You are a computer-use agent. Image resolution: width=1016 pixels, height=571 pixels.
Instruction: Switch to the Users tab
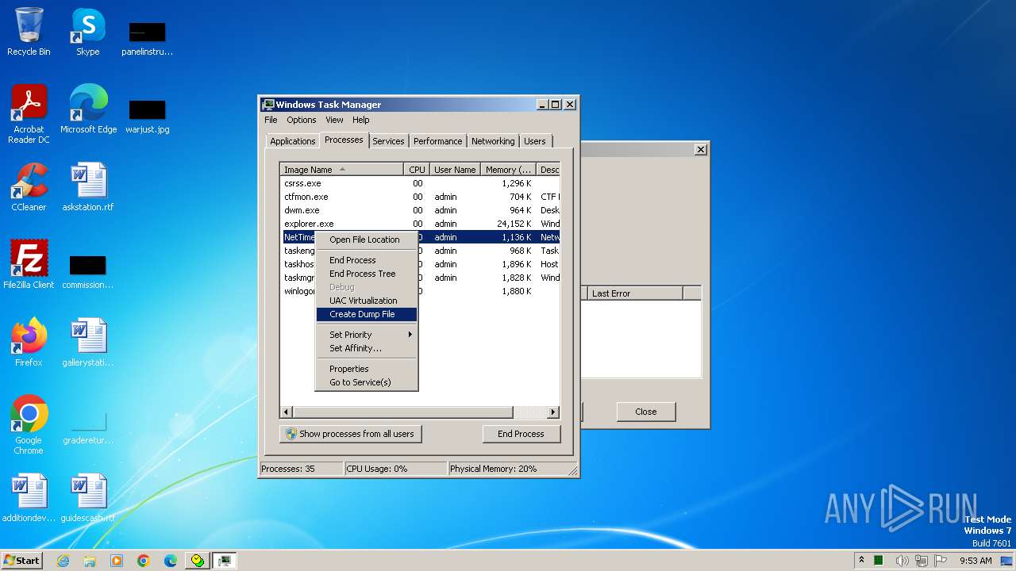coord(535,141)
